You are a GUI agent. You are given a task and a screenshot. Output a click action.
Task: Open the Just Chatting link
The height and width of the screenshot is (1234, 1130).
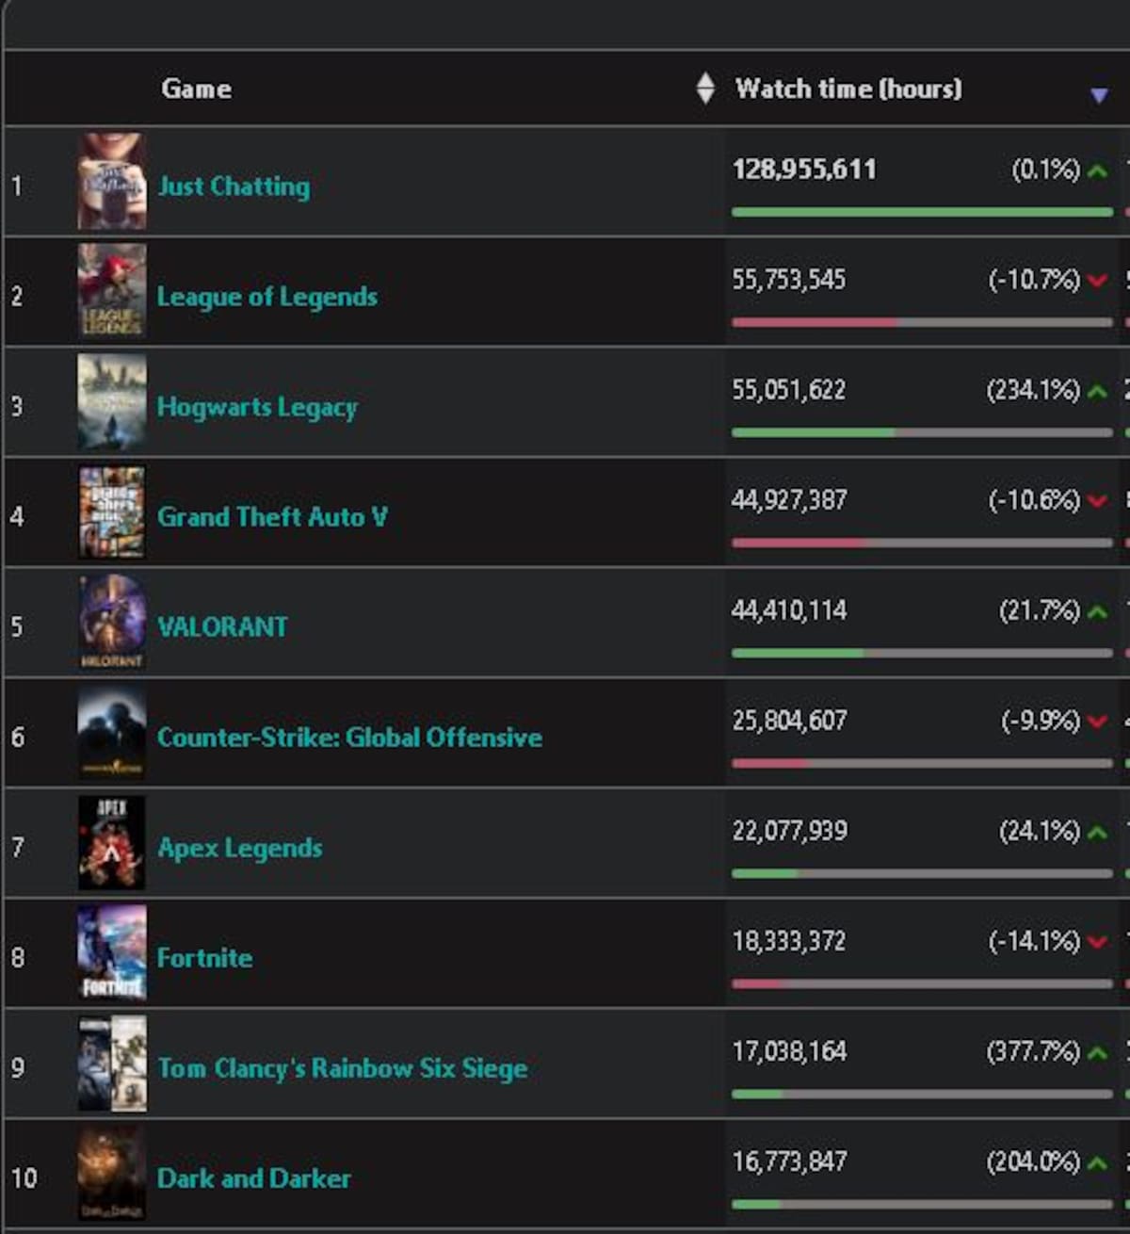tap(234, 187)
